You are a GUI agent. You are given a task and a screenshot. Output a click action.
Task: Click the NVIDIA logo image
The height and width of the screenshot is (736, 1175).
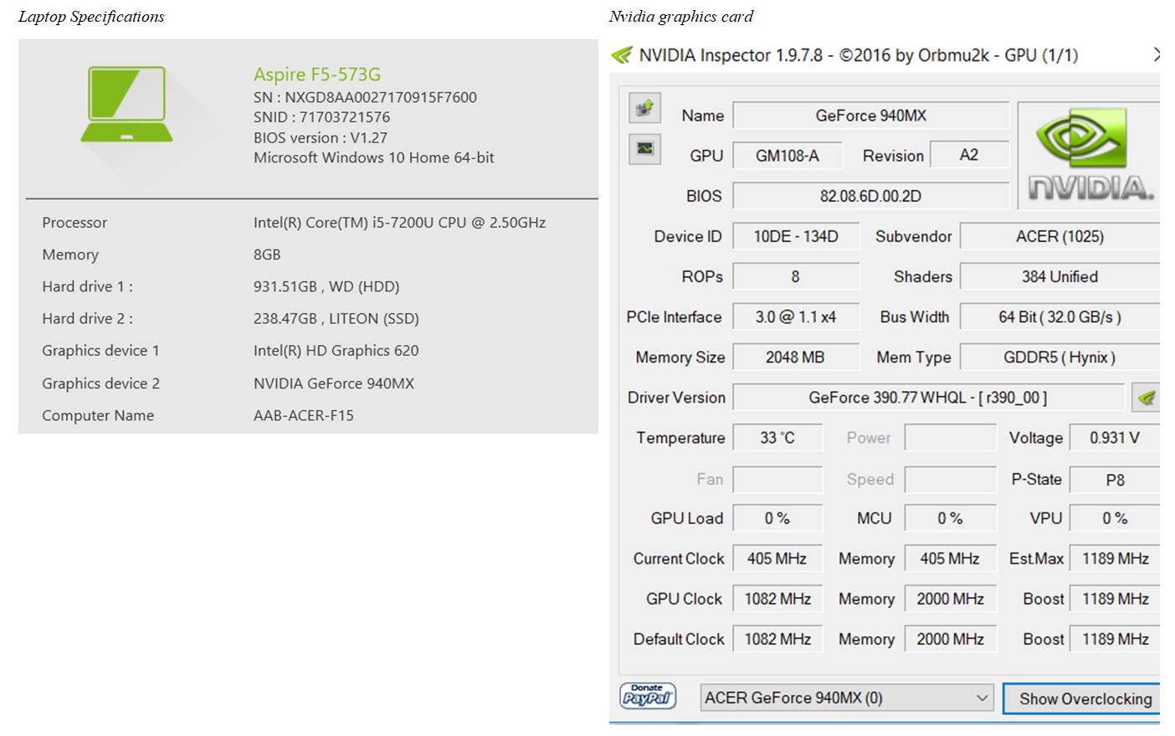[1090, 156]
